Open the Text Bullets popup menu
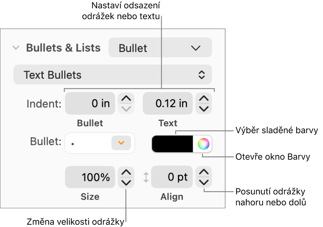 [x=112, y=75]
